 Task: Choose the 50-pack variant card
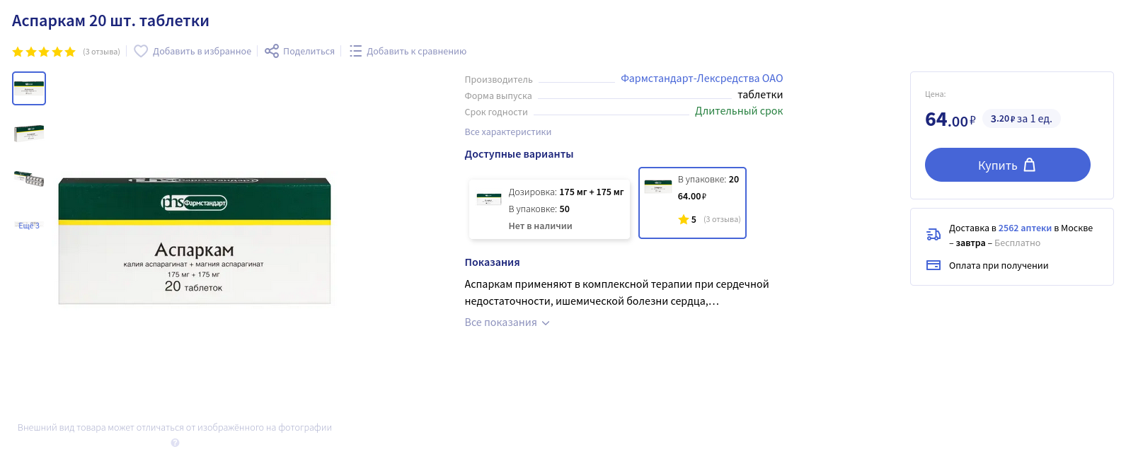pos(549,209)
